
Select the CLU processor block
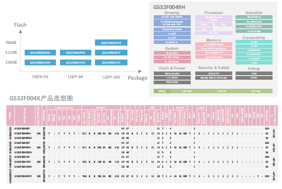pos(204,29)
